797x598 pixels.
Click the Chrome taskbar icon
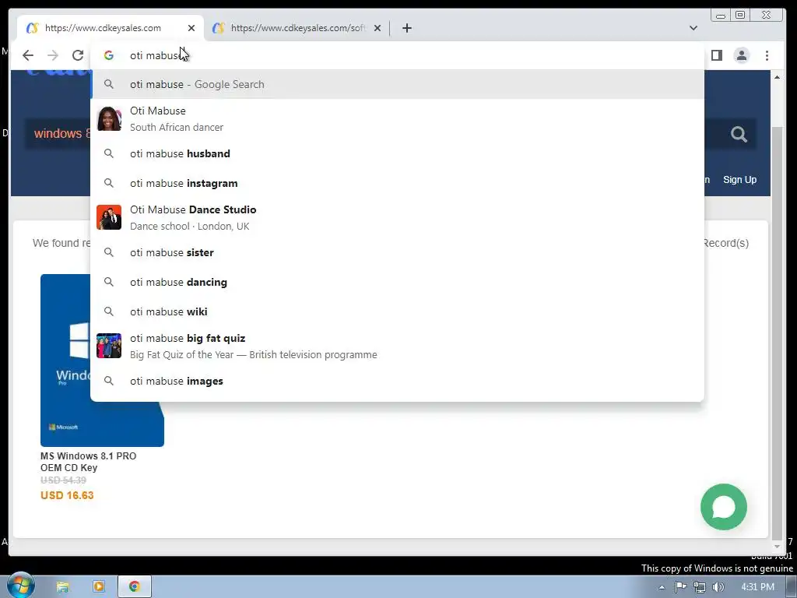[x=135, y=587]
